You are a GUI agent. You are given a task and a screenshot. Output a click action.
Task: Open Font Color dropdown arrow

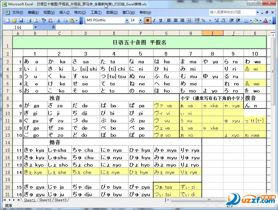coord(270,20)
